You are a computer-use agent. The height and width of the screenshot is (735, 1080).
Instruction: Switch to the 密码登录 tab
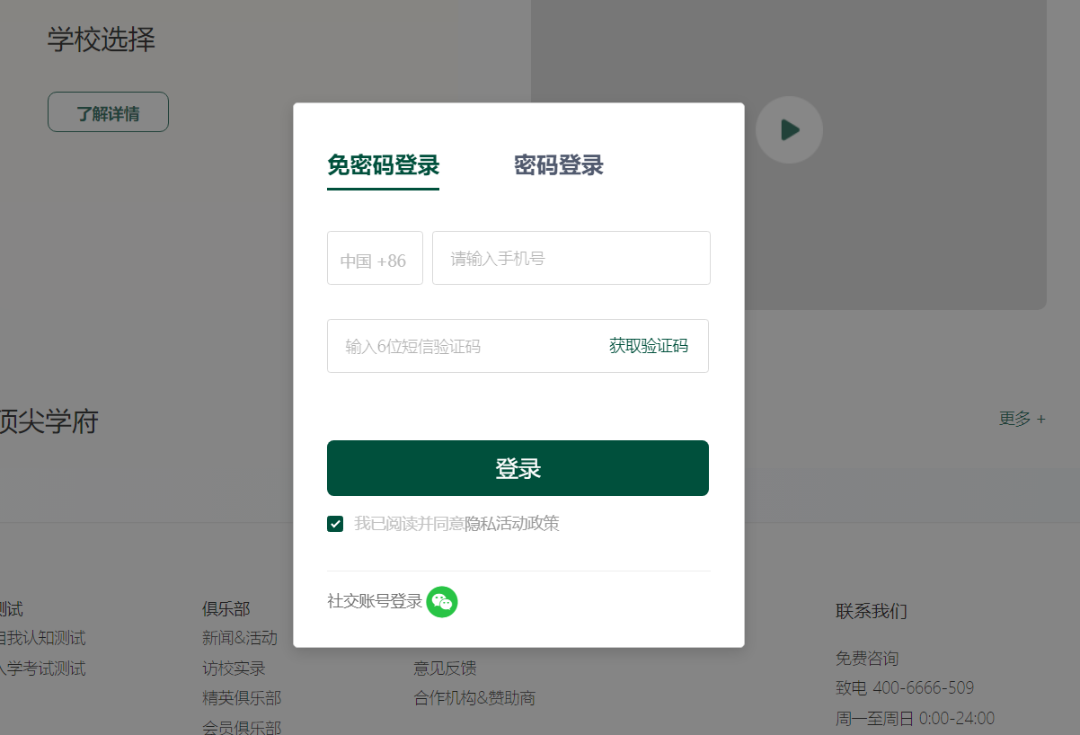[557, 166]
